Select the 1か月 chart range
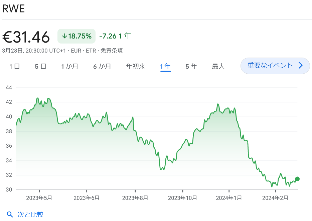Image resolution: width=312 pixels, height=221 pixels. click(x=70, y=66)
